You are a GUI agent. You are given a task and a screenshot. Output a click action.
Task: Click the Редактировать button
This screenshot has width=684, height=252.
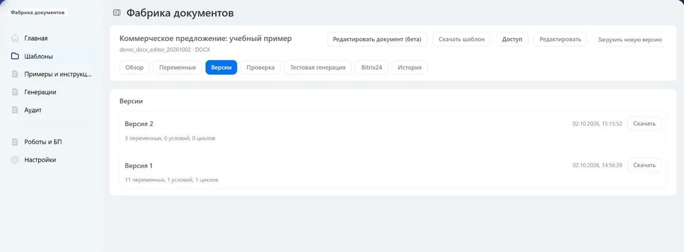[x=561, y=39]
